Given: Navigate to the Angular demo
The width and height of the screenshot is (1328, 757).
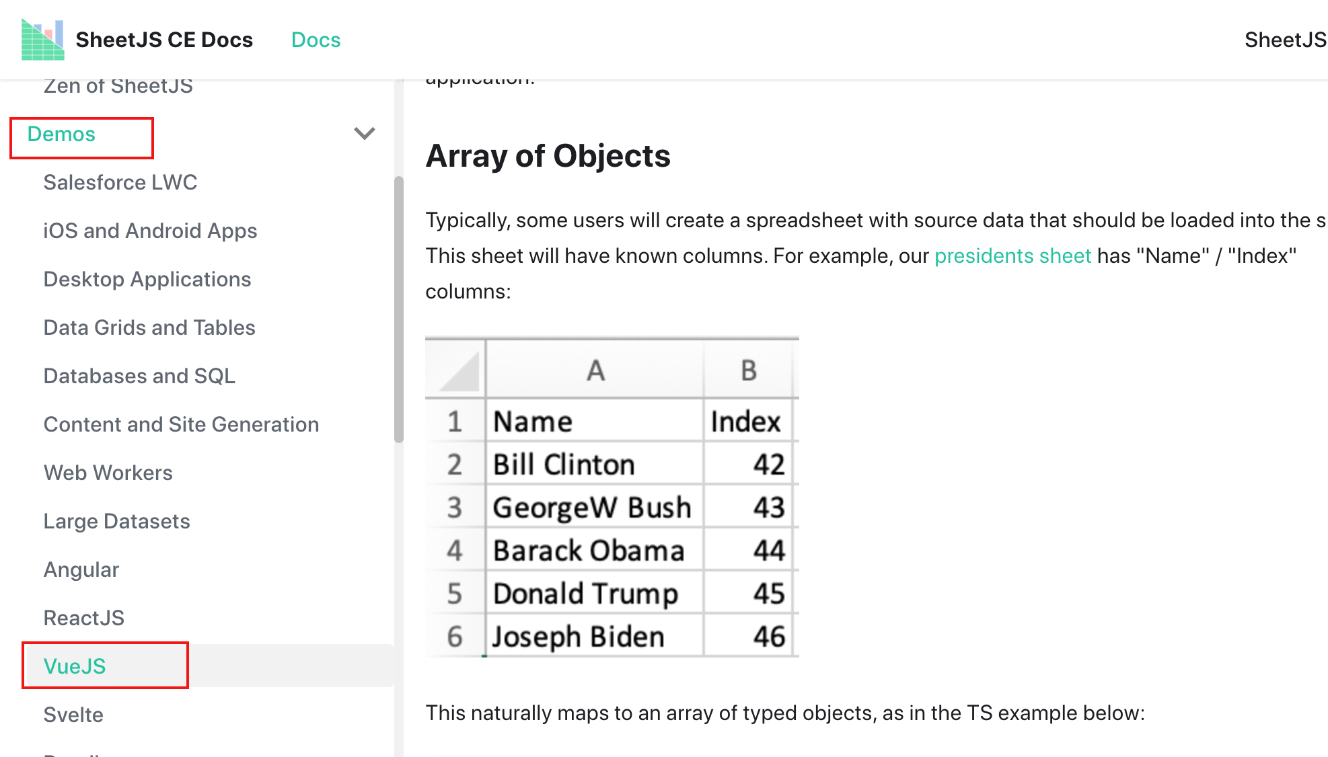Looking at the screenshot, I should (81, 569).
